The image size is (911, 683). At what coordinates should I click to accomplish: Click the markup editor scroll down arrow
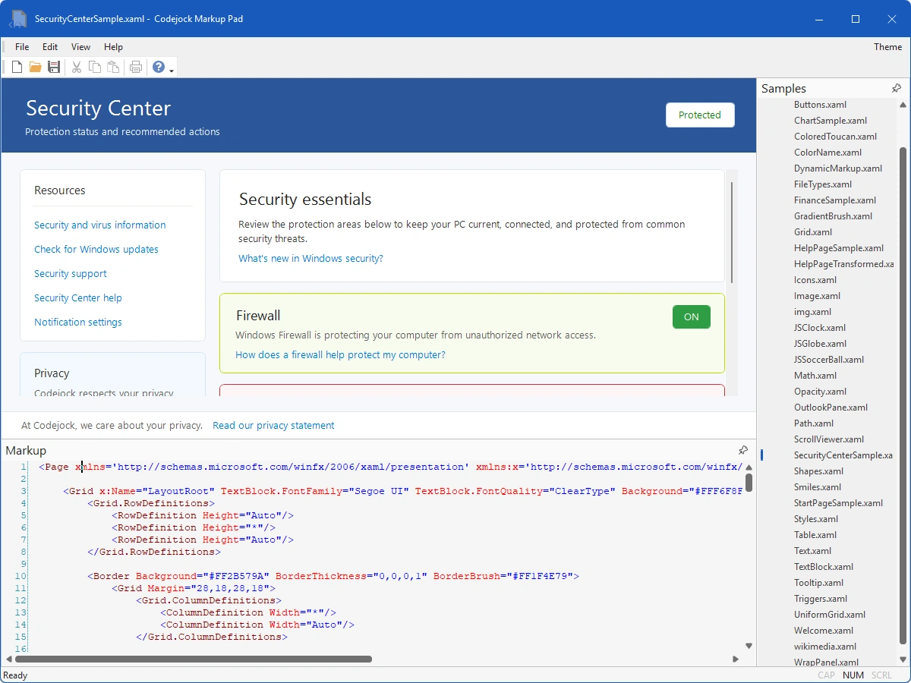point(749,647)
